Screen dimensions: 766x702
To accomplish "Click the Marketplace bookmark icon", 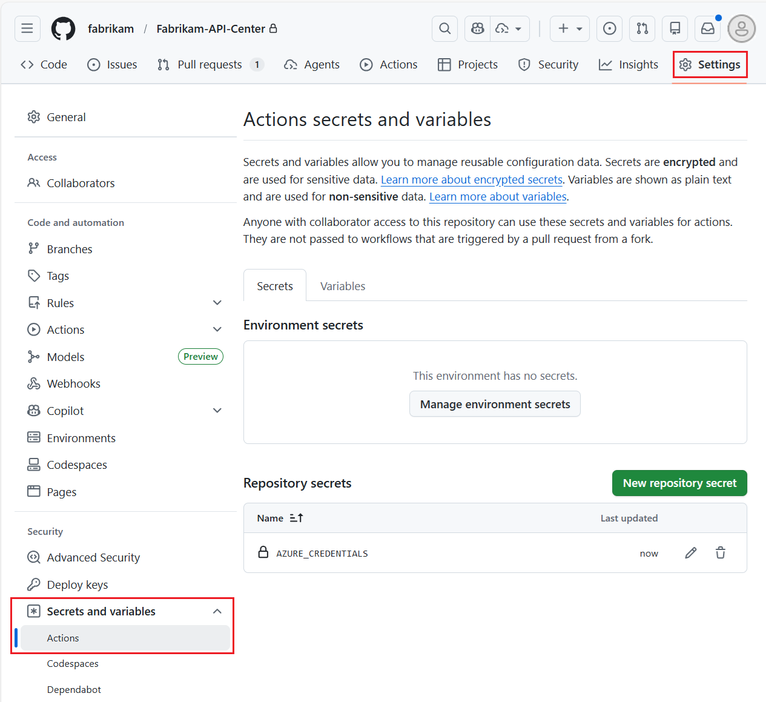I will [x=675, y=28].
